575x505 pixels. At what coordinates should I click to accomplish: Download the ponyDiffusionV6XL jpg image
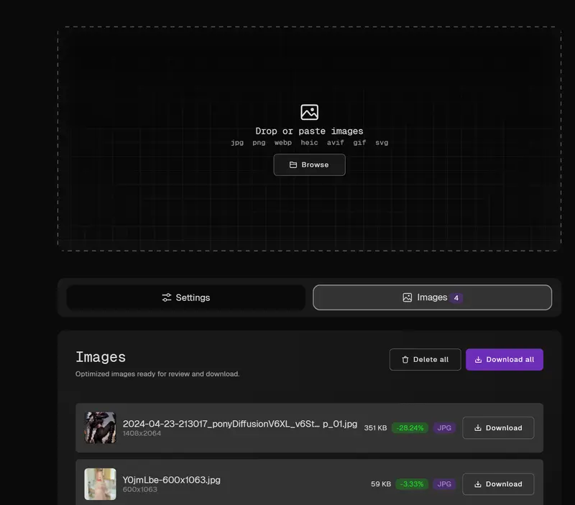pos(498,427)
